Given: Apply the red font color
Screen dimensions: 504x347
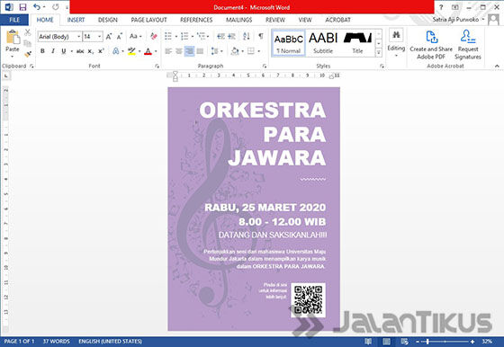Looking at the screenshot, I should click(148, 51).
